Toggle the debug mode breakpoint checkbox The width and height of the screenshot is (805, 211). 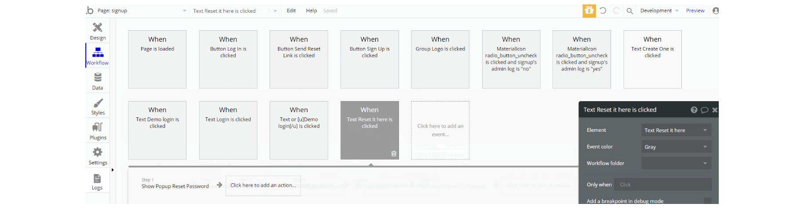point(707,201)
